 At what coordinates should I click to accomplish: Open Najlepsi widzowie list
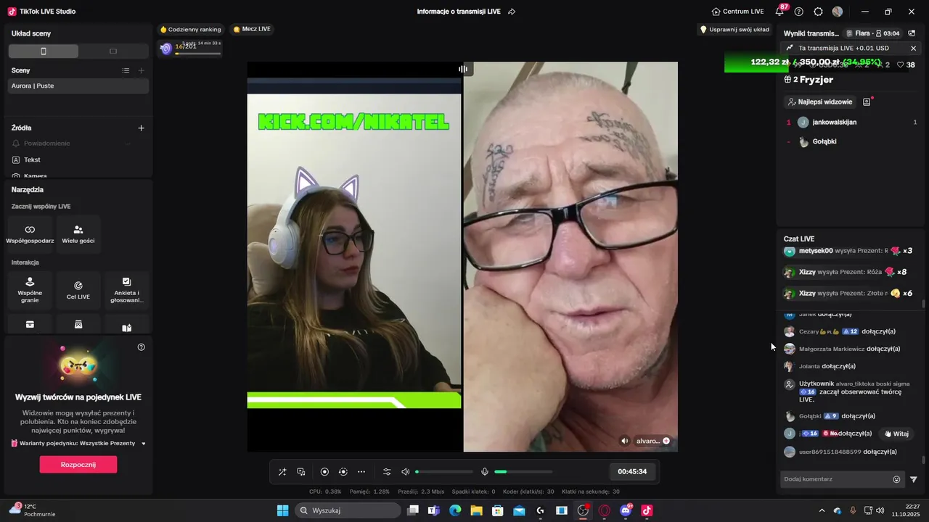(x=821, y=102)
